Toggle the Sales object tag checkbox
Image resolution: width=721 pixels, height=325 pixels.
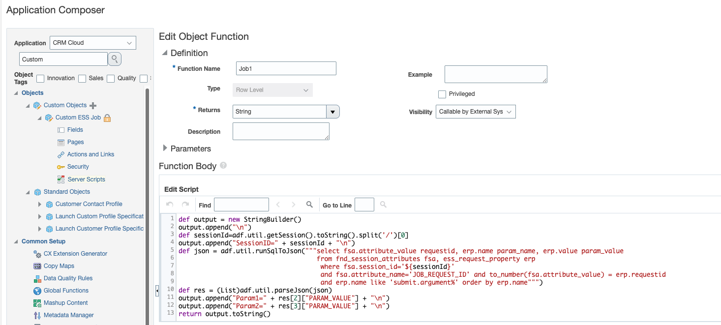(x=82, y=78)
